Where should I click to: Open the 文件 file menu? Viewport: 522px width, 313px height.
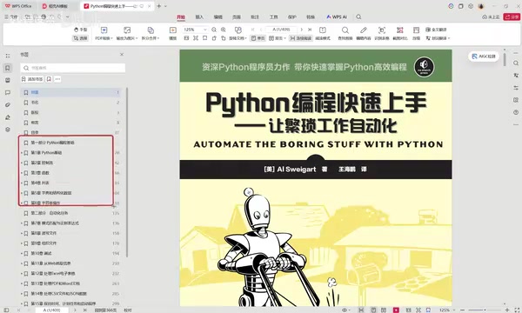click(11, 17)
